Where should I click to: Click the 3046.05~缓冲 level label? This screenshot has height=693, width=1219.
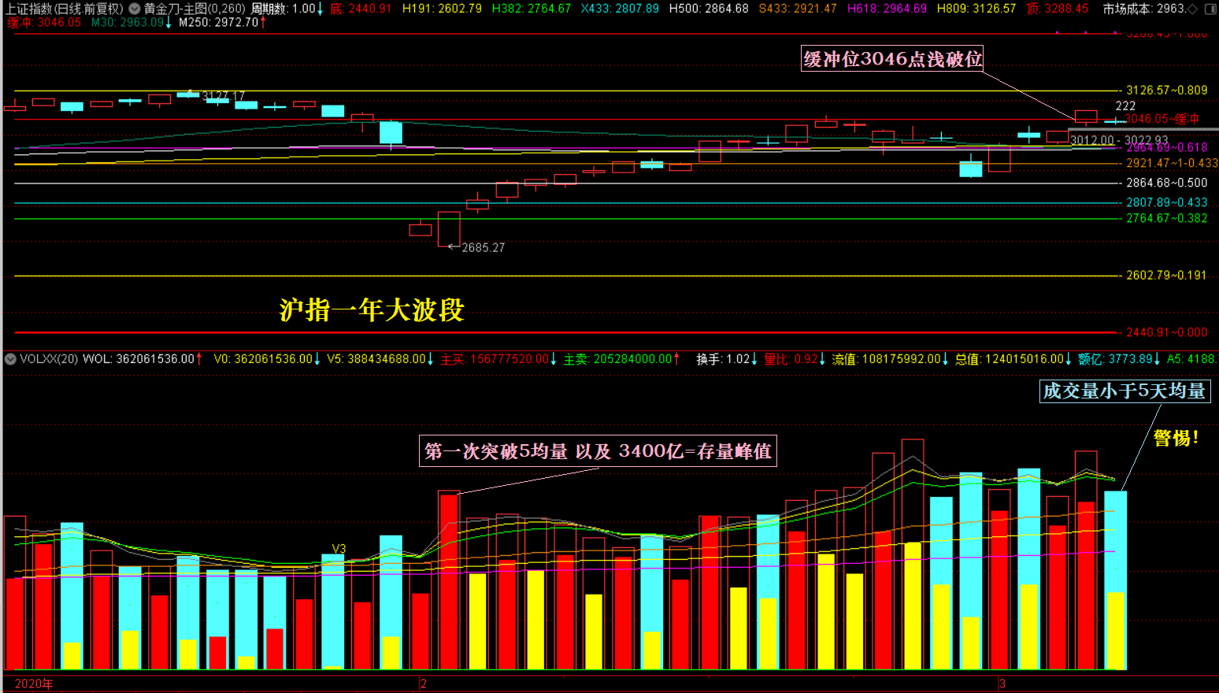tap(1162, 119)
